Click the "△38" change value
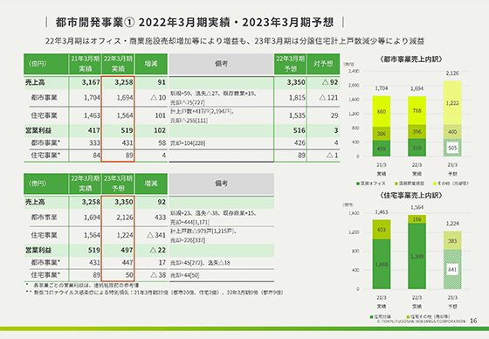Viewport: 489px width, 339px height. pyautogui.click(x=158, y=275)
